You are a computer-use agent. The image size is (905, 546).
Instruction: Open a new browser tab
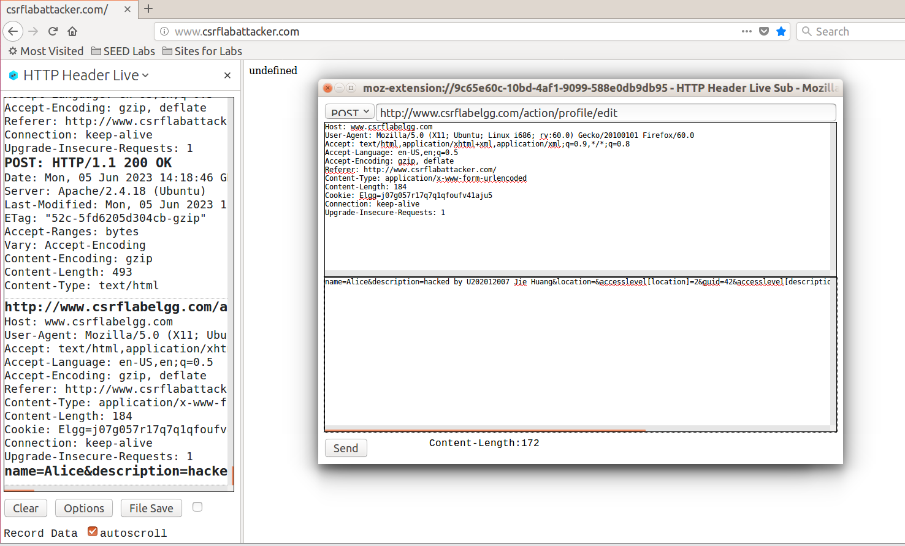[148, 9]
